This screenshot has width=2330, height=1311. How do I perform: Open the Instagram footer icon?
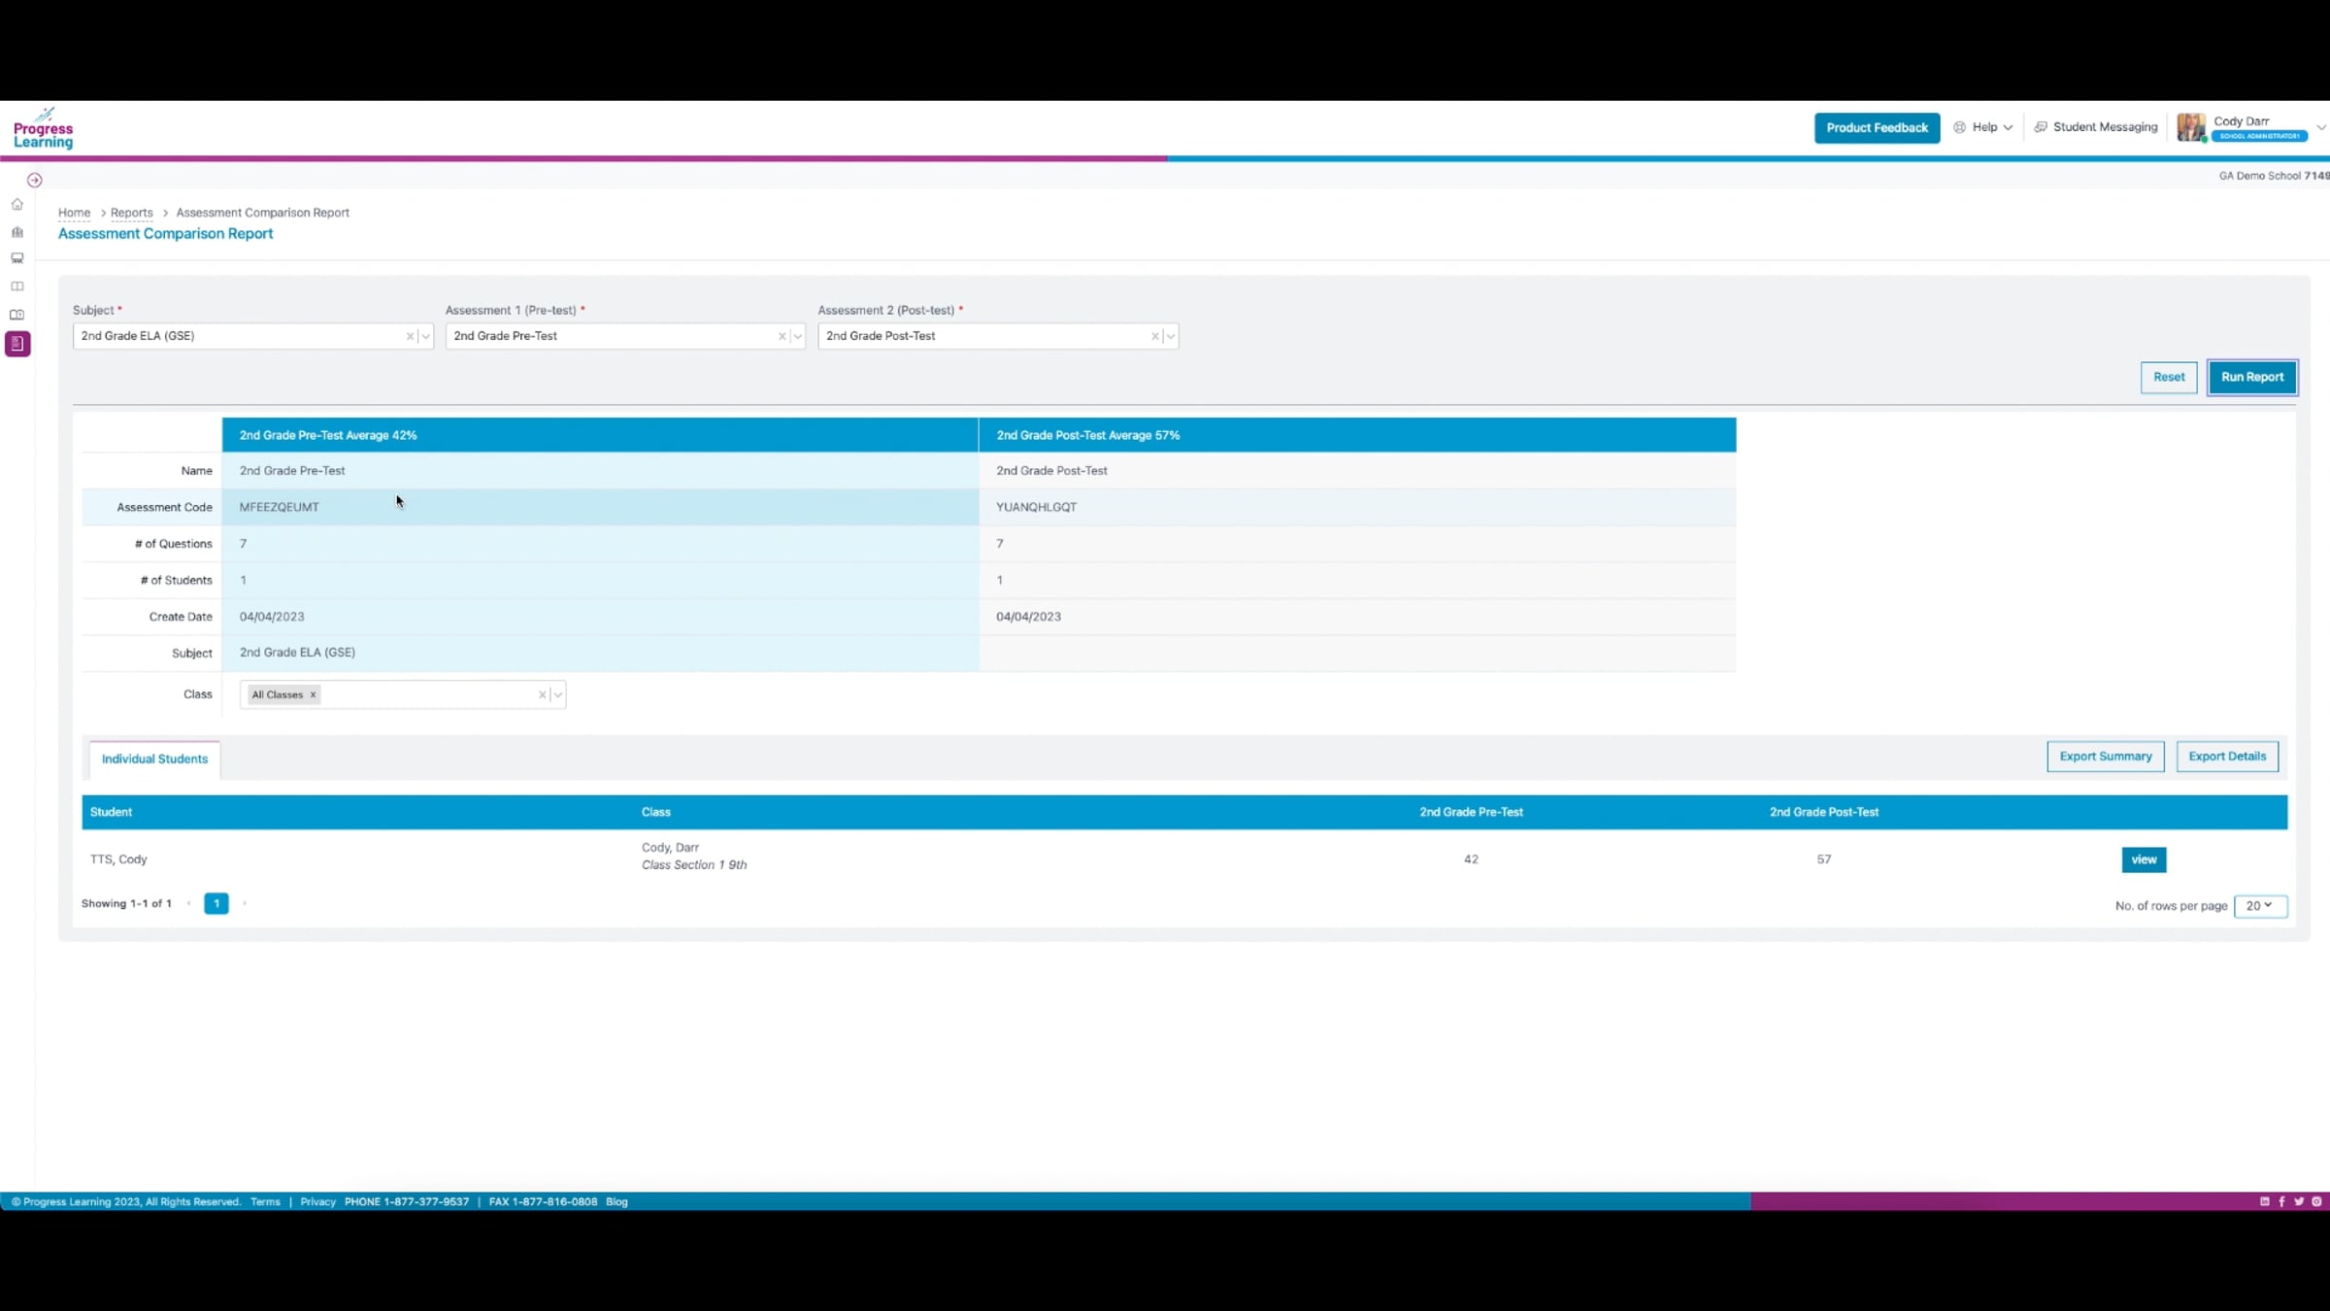2316,1202
